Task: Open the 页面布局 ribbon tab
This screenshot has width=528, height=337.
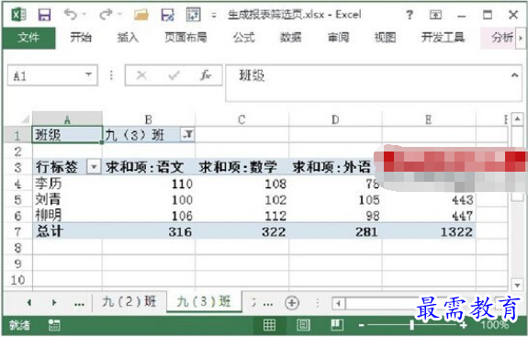Action: (185, 38)
